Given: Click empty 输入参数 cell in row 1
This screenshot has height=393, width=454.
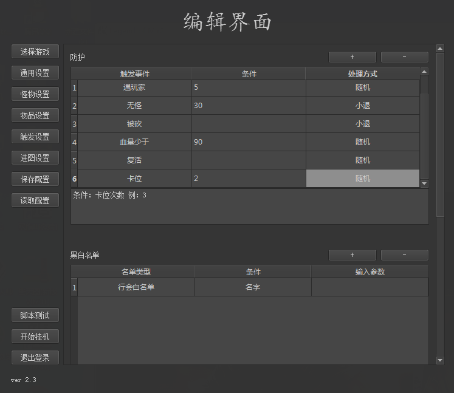Looking at the screenshot, I should (370, 287).
